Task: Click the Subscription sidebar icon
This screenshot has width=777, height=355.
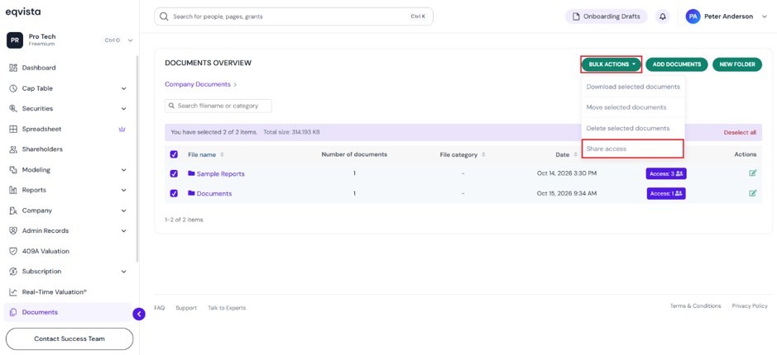Action: [x=13, y=272]
